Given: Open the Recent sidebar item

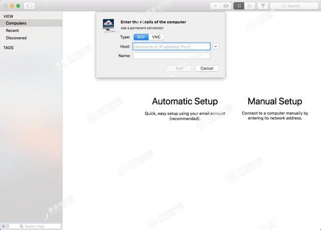Looking at the screenshot, I should click(x=13, y=31).
